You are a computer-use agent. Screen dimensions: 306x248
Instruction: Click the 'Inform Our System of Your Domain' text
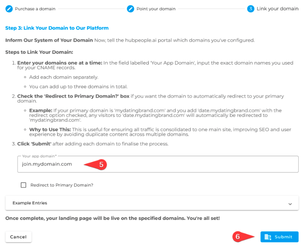click(49, 40)
